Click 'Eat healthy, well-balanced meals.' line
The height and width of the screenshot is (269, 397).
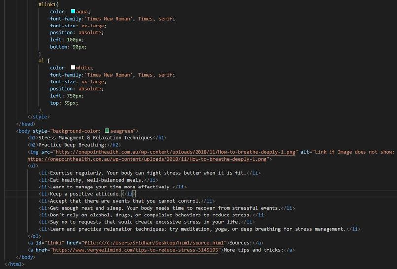(x=98, y=180)
